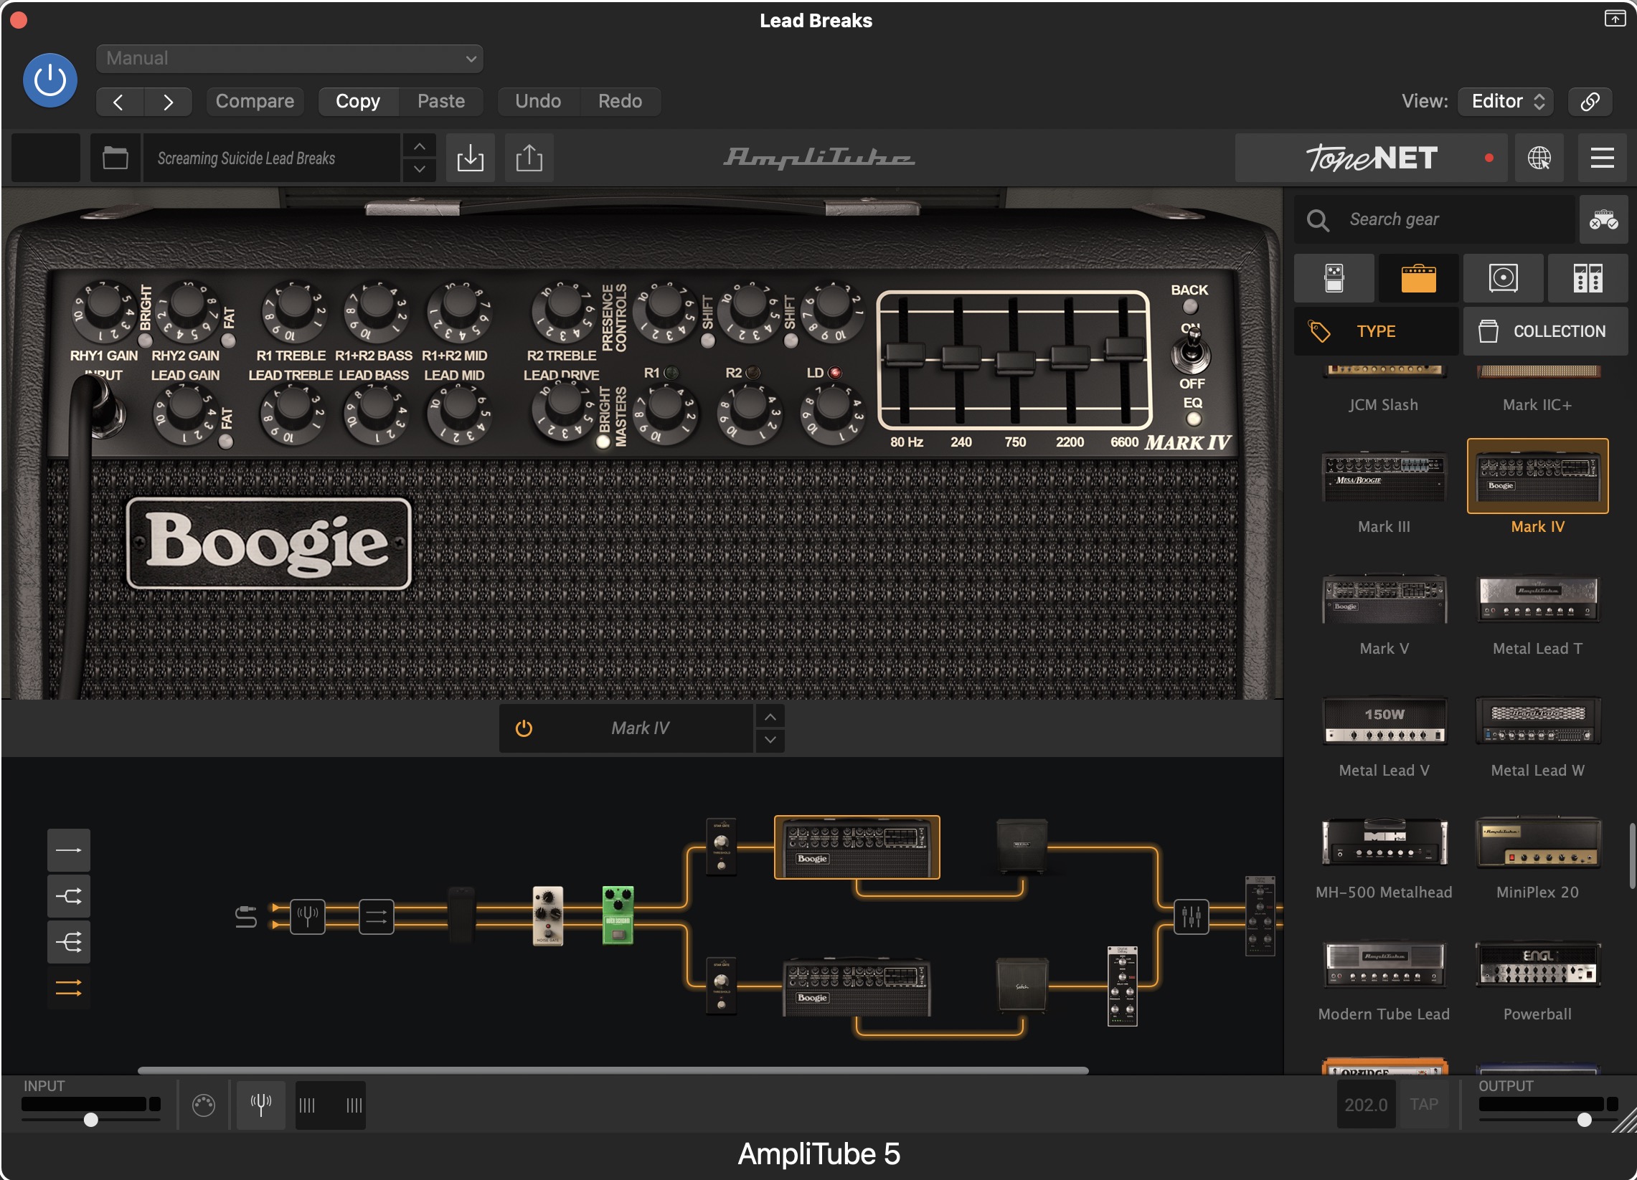The image size is (1637, 1180).
Task: Select the amp gear category icon
Action: (x=1418, y=278)
